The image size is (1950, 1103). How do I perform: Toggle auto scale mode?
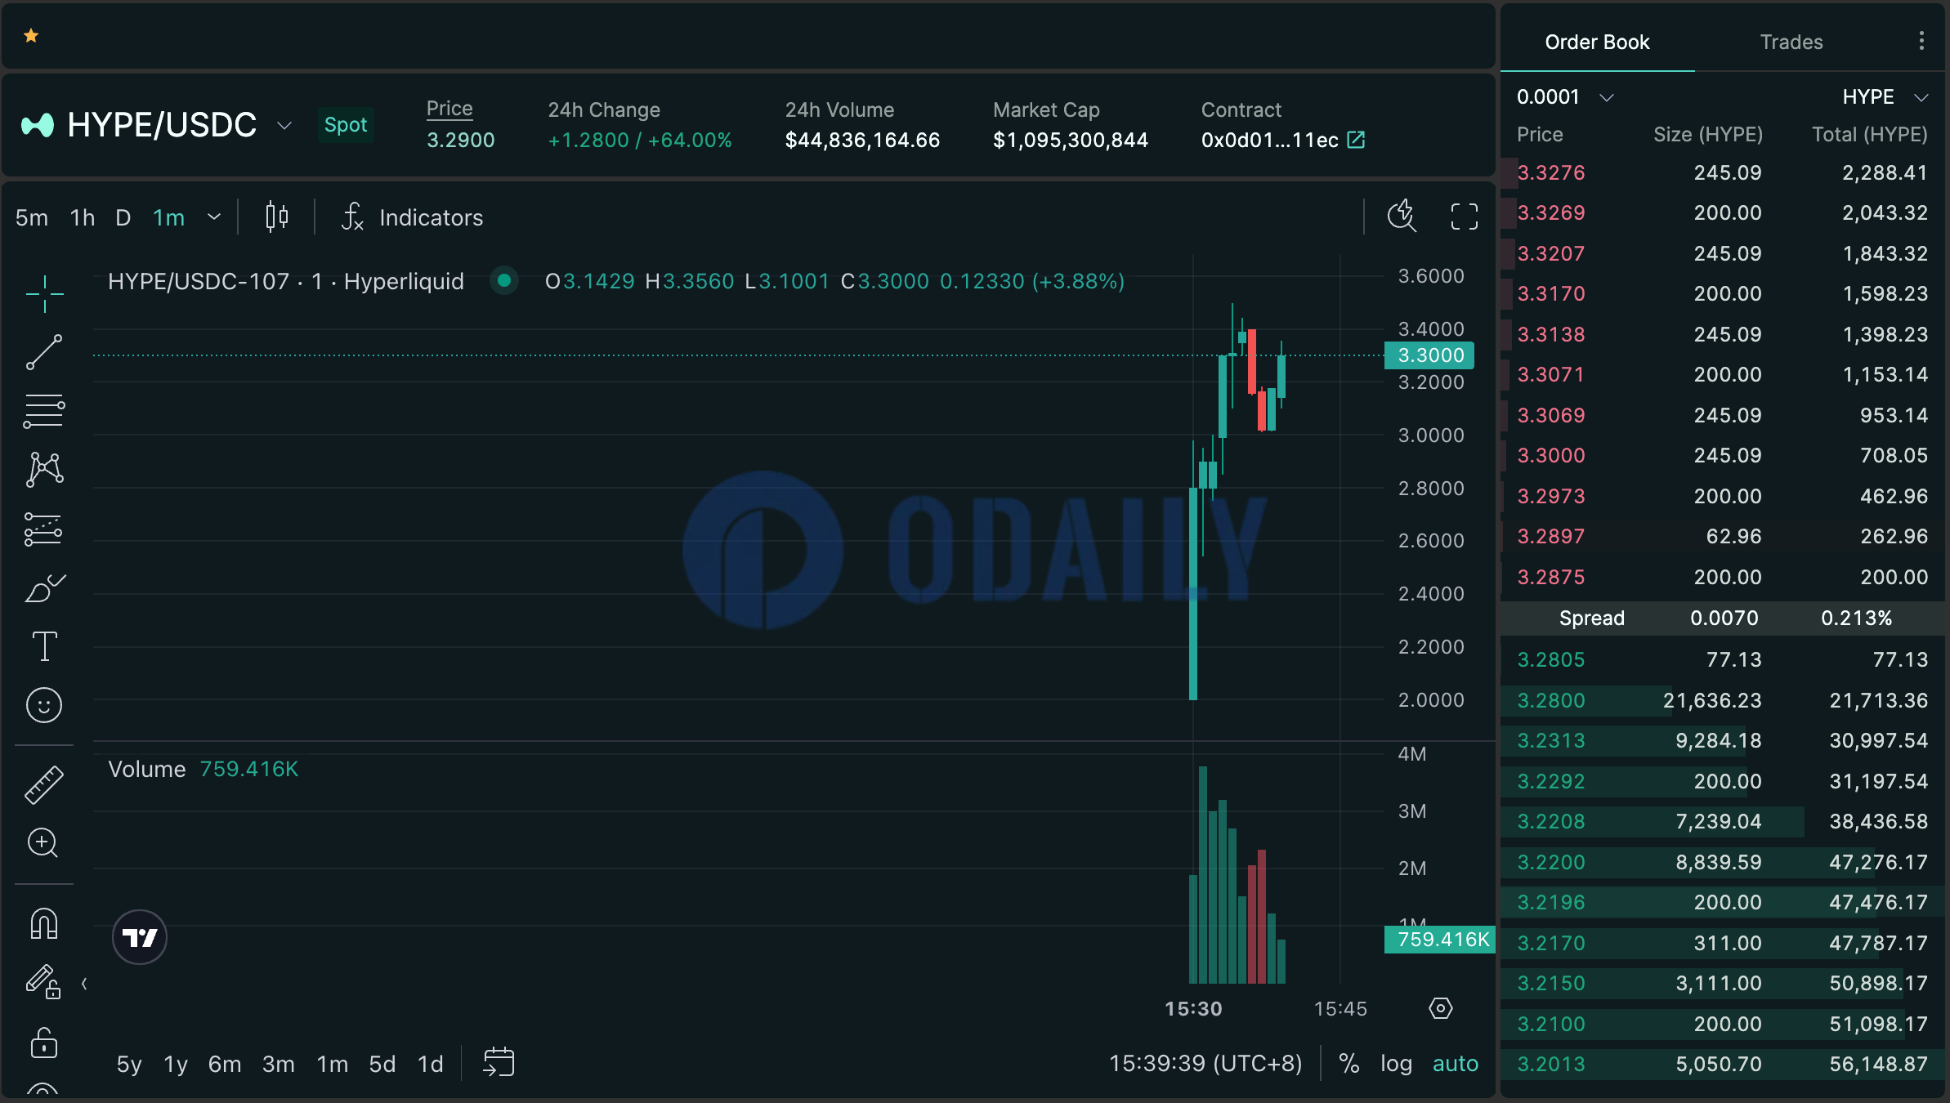click(1456, 1064)
